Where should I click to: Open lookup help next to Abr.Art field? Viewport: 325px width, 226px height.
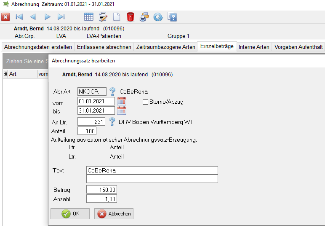(112, 91)
